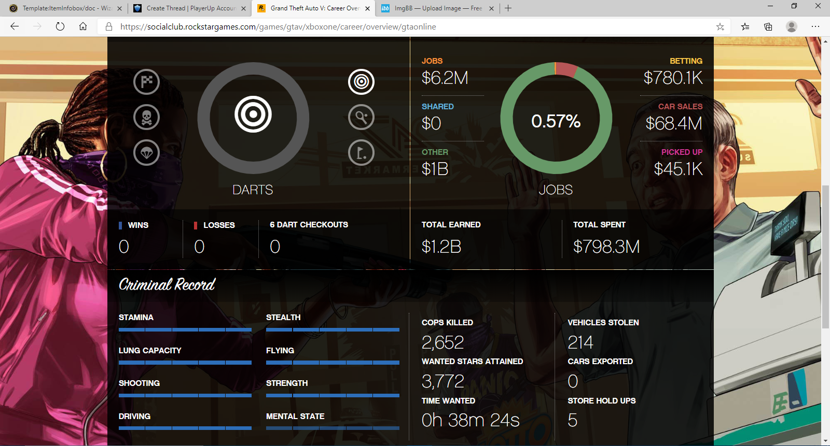Click the scrollbar down arrow

(825, 441)
